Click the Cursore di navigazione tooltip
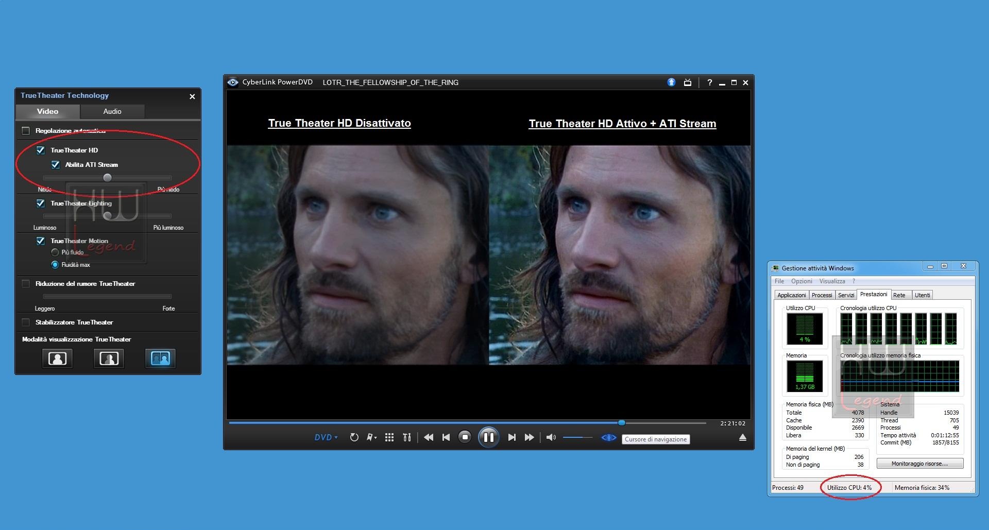 tap(656, 439)
